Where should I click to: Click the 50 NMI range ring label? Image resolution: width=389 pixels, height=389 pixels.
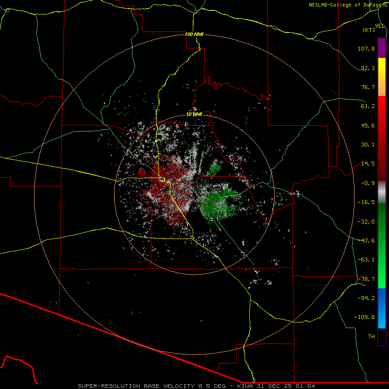pyautogui.click(x=194, y=115)
